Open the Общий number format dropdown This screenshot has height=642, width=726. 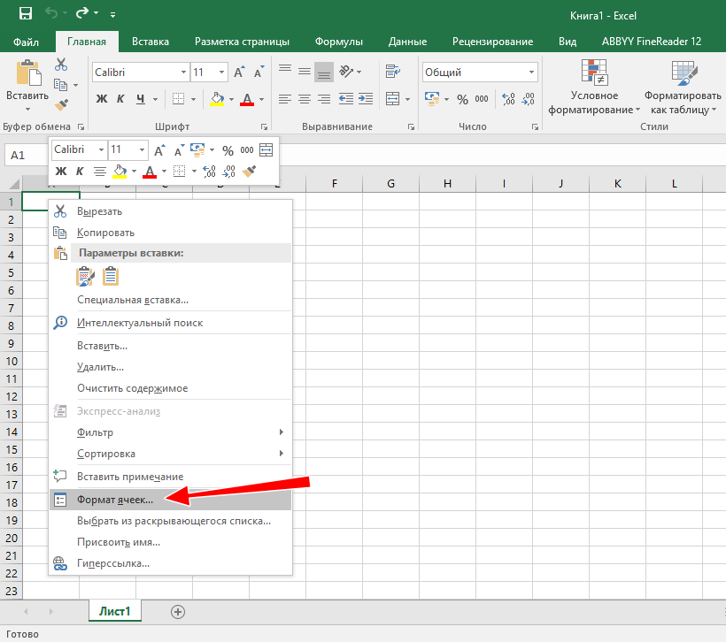point(531,73)
